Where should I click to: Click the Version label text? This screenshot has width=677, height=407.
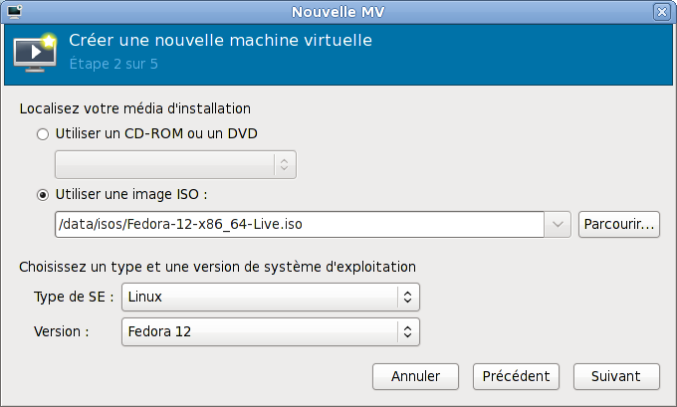[62, 331]
